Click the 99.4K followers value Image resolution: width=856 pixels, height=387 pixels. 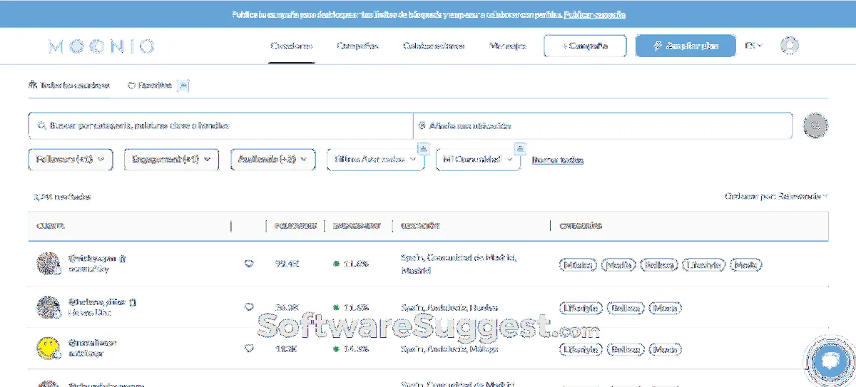click(287, 264)
